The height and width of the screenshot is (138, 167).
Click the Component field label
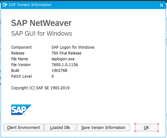(x=22, y=47)
